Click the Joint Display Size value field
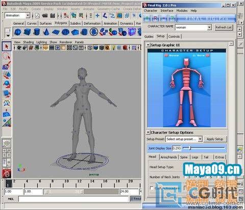 [x=177, y=148]
